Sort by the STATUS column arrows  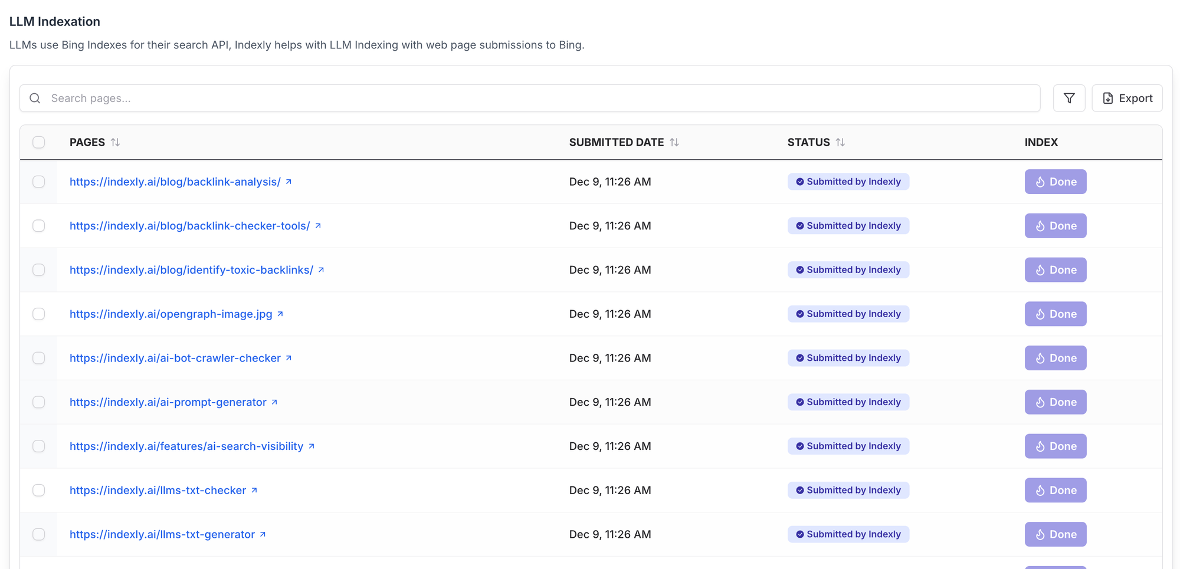pyautogui.click(x=840, y=142)
